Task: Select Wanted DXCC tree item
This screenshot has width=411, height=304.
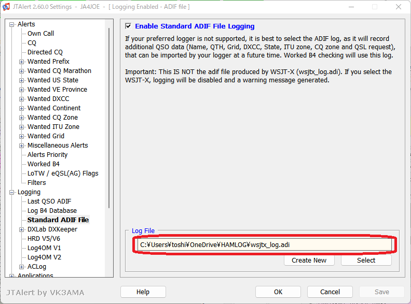Action: (x=48, y=98)
